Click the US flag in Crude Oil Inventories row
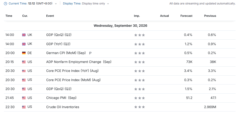The height and width of the screenshot is (116, 239). (24, 107)
